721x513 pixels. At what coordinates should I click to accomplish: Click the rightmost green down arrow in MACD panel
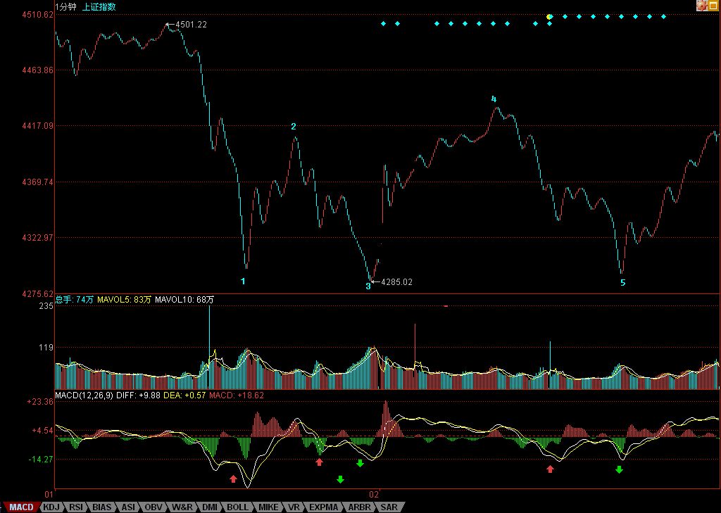pyautogui.click(x=619, y=469)
